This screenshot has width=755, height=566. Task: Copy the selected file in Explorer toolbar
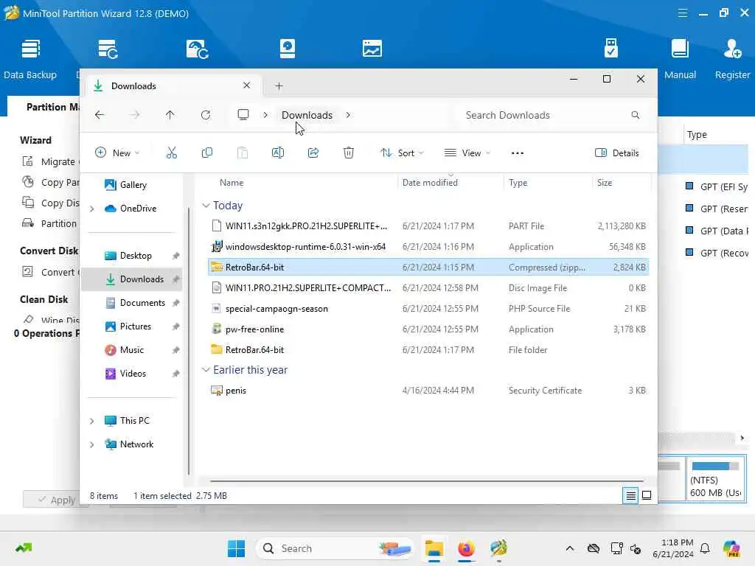click(207, 153)
